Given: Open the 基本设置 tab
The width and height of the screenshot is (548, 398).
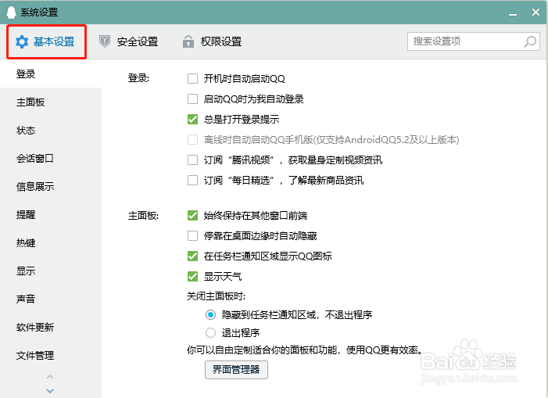Looking at the screenshot, I should click(46, 42).
